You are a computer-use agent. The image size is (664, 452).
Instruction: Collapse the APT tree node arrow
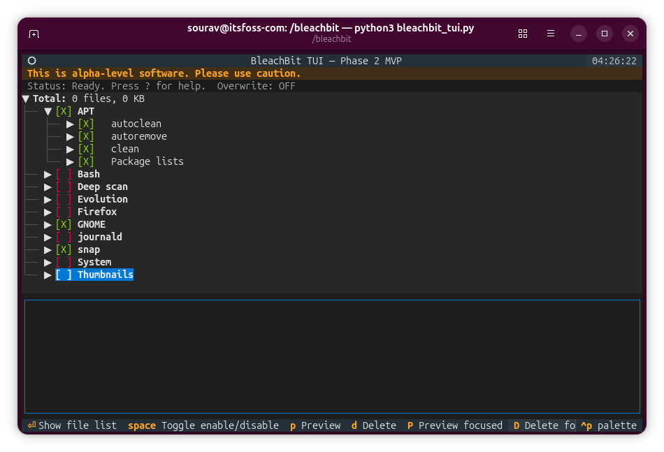click(48, 112)
